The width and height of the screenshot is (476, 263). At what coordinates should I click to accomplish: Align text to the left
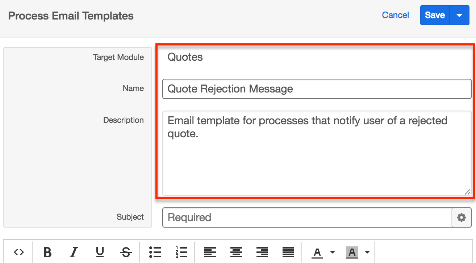tap(210, 252)
